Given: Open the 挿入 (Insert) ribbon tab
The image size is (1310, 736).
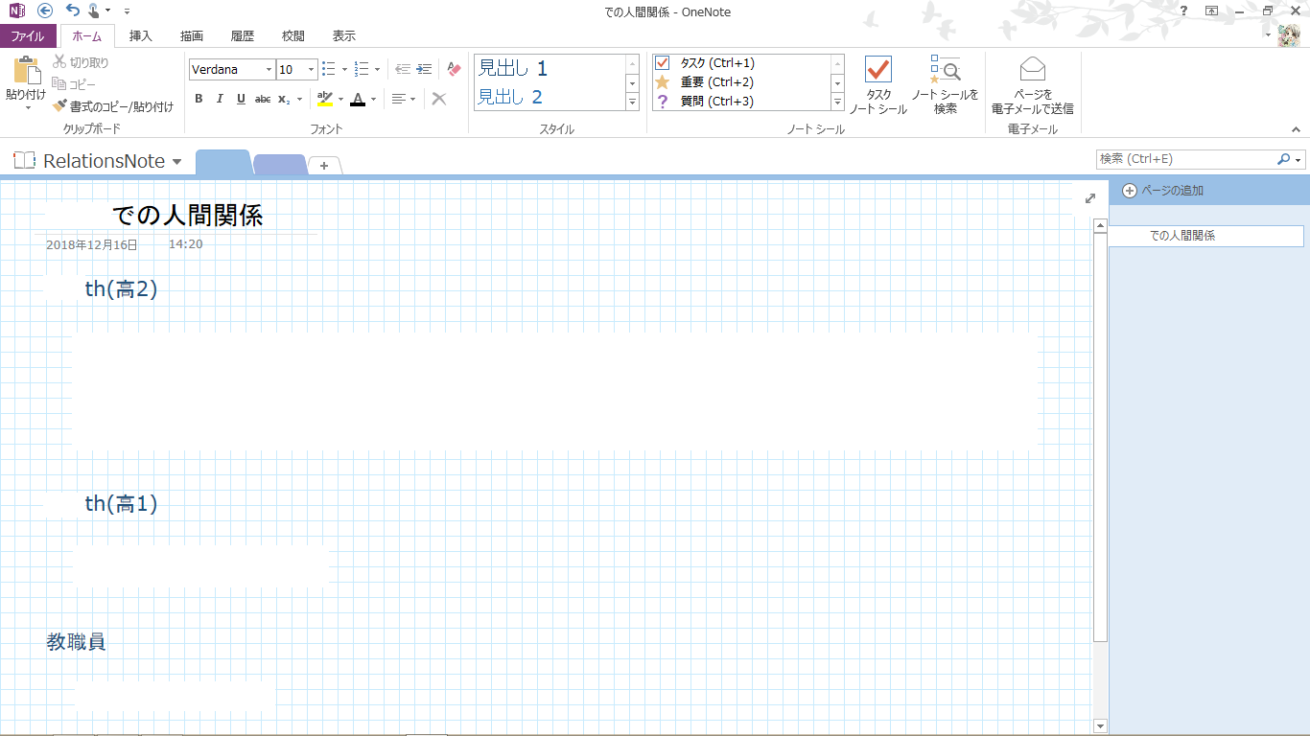Looking at the screenshot, I should tap(141, 36).
